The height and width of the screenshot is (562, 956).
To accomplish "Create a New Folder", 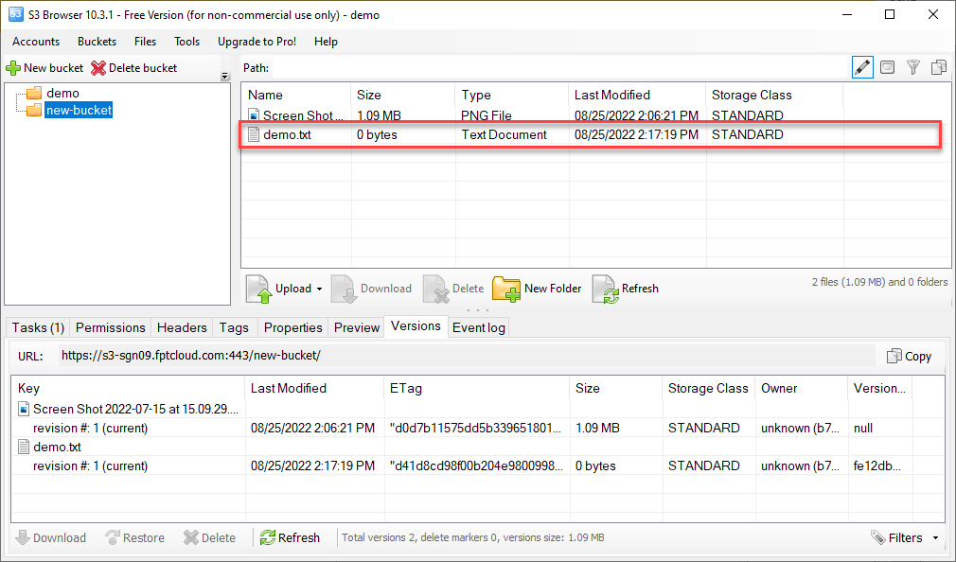I will [510, 289].
